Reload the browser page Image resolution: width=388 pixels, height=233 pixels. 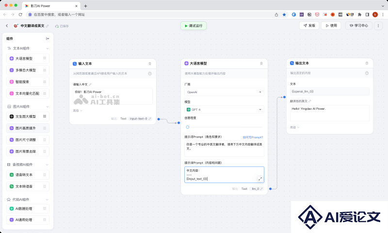(x=20, y=15)
